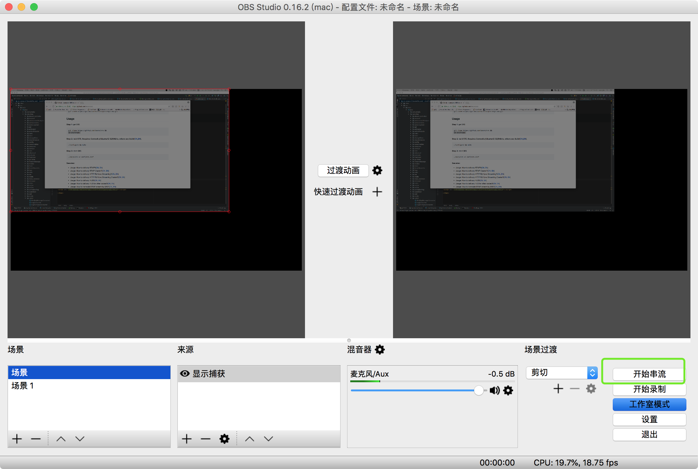
Task: Remove the selected scene with minus button
Action: [36, 439]
